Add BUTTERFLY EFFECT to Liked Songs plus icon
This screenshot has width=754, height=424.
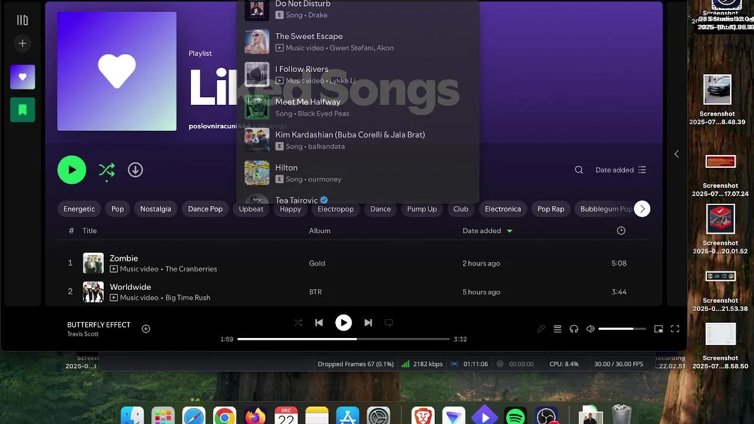coord(146,329)
